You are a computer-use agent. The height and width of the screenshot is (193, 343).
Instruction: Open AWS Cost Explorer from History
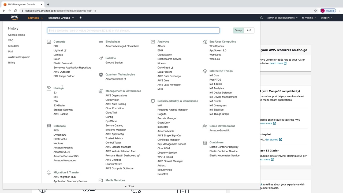tap(19, 57)
